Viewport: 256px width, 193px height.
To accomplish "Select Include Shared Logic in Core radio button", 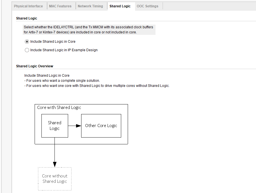I will coord(27,42).
